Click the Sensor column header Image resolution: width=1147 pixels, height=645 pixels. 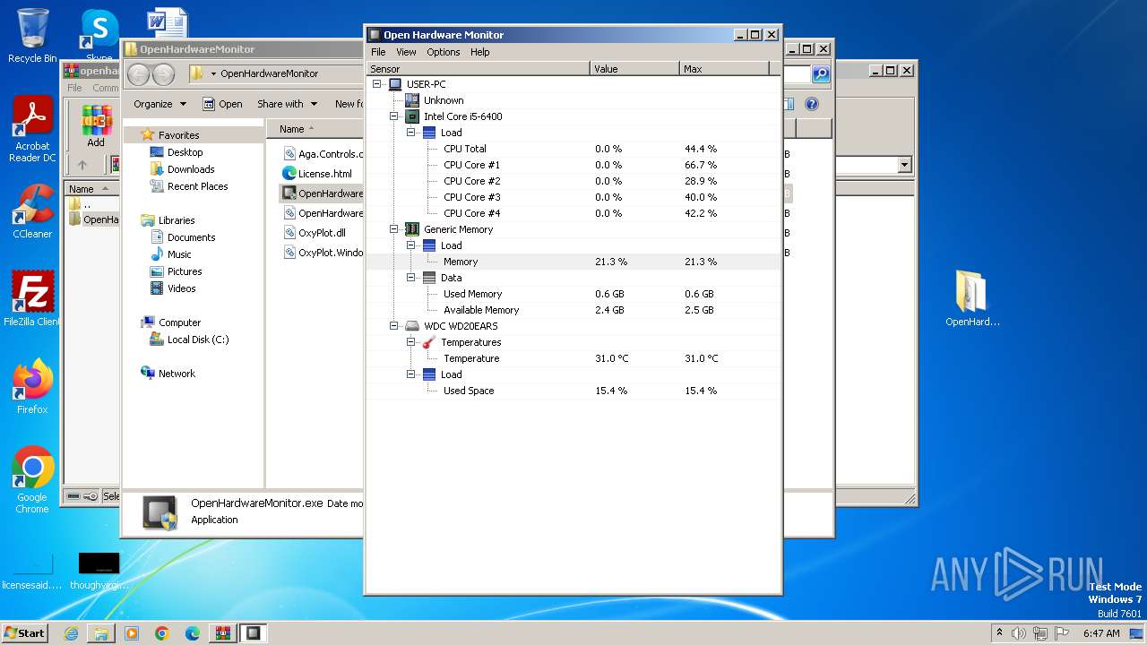pos(479,69)
